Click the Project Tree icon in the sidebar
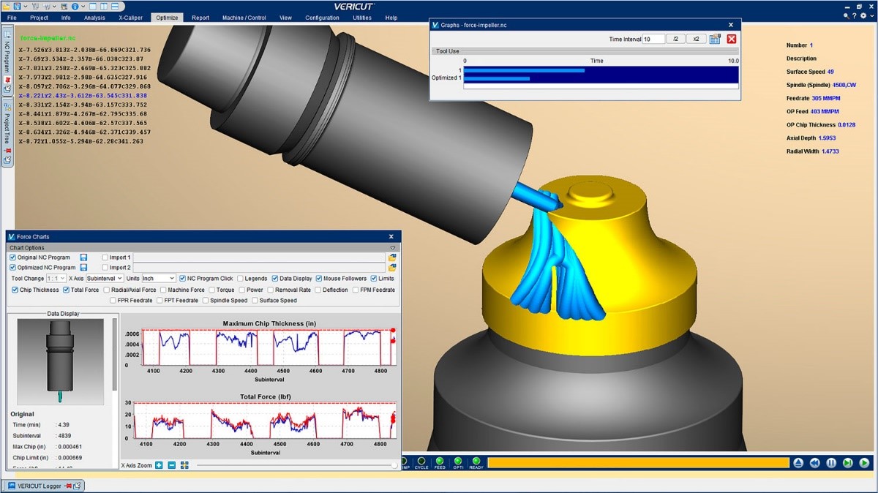 click(x=7, y=106)
